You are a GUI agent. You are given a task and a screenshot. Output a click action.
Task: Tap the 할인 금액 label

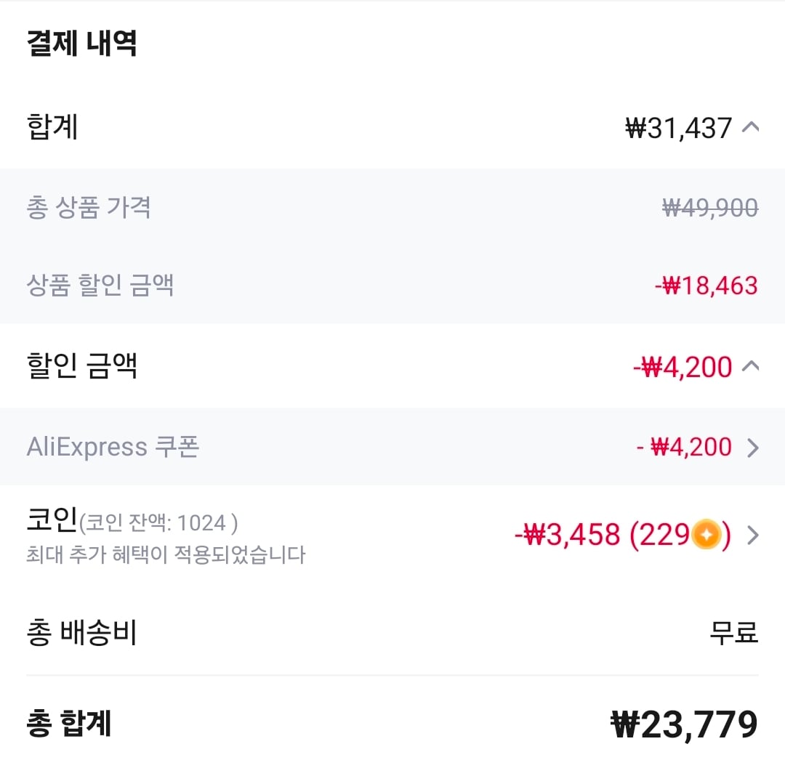[x=81, y=366]
